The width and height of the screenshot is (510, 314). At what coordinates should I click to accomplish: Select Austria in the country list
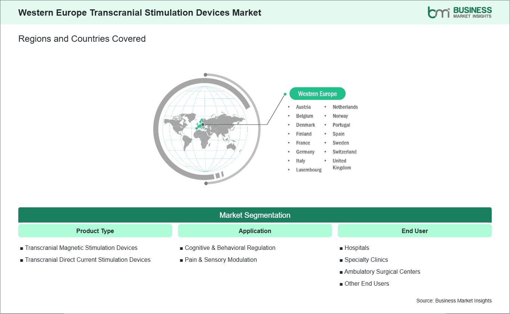coord(303,107)
